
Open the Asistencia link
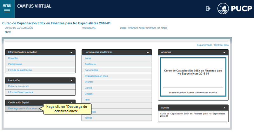90,64
